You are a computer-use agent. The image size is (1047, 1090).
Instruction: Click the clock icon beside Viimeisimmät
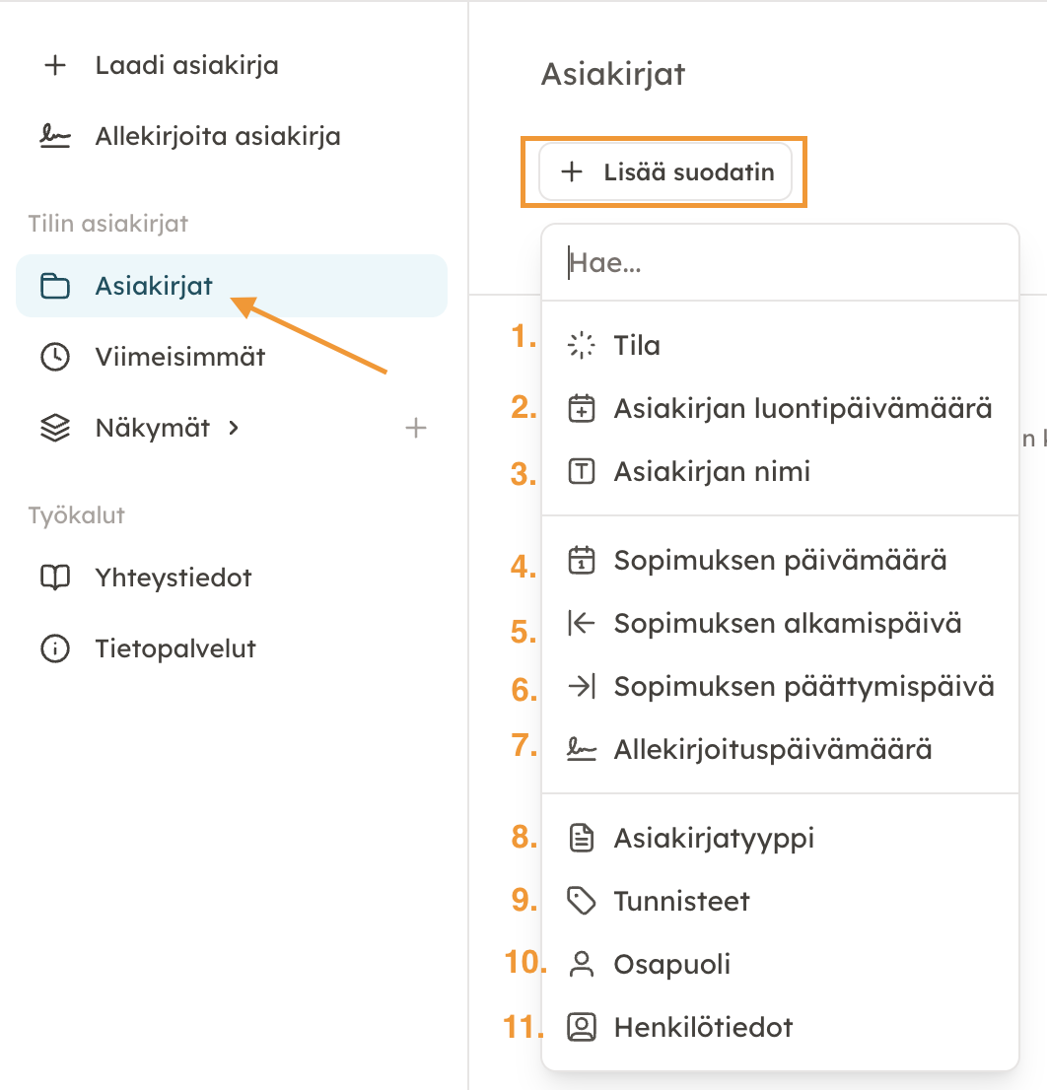[55, 357]
